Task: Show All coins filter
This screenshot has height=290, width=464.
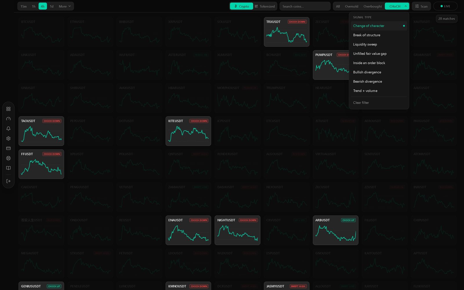Action: [338, 6]
